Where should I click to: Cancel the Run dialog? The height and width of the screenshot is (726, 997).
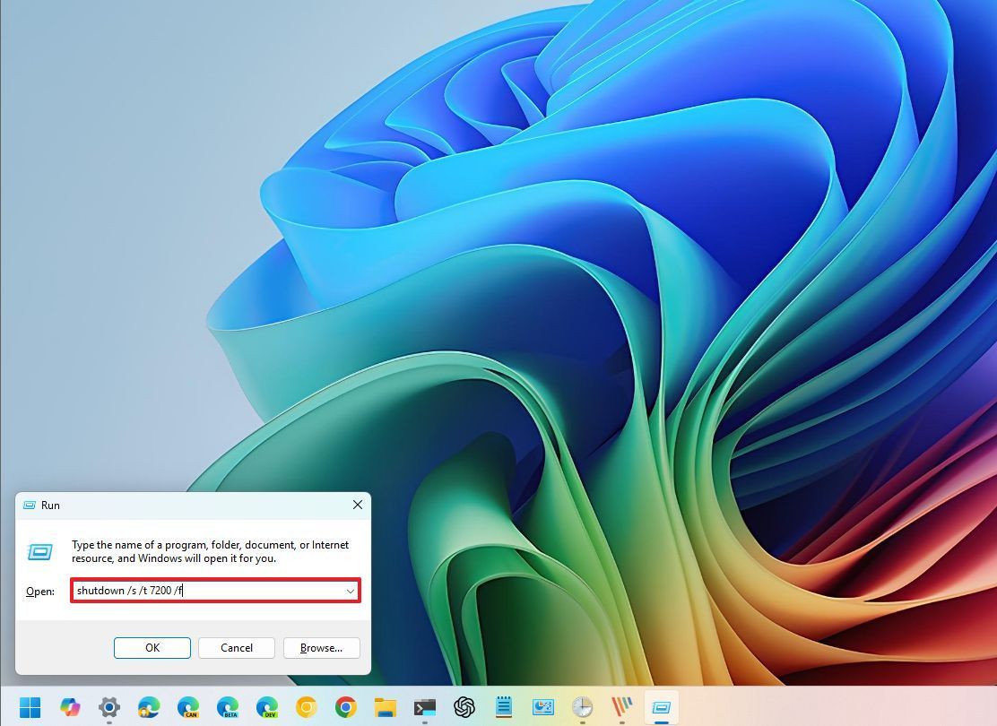(x=236, y=647)
